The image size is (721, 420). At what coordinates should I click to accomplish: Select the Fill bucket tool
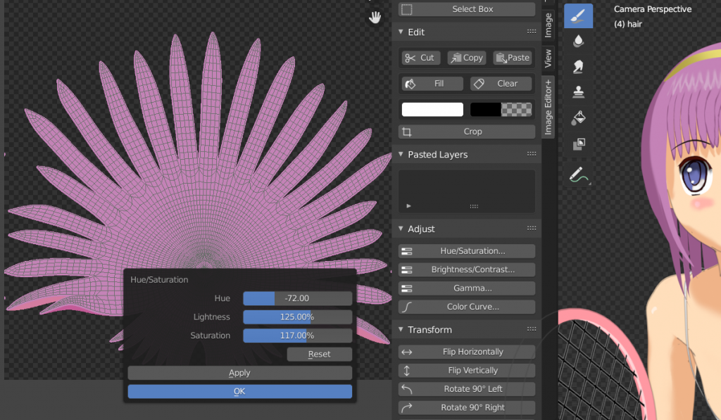pyautogui.click(x=578, y=118)
